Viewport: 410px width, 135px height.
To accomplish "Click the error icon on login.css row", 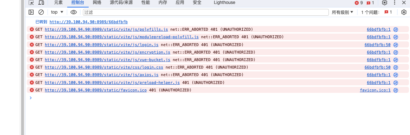I will (32, 67).
